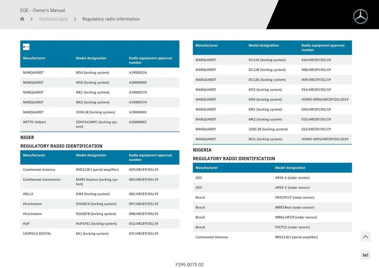Click the scroll-to-top chevron button
This screenshot has height=268, width=379.
(x=365, y=236)
